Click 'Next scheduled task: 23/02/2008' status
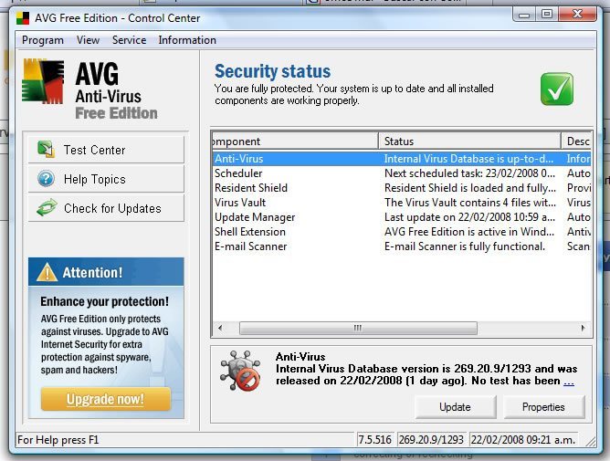The height and width of the screenshot is (461, 610). (469, 173)
